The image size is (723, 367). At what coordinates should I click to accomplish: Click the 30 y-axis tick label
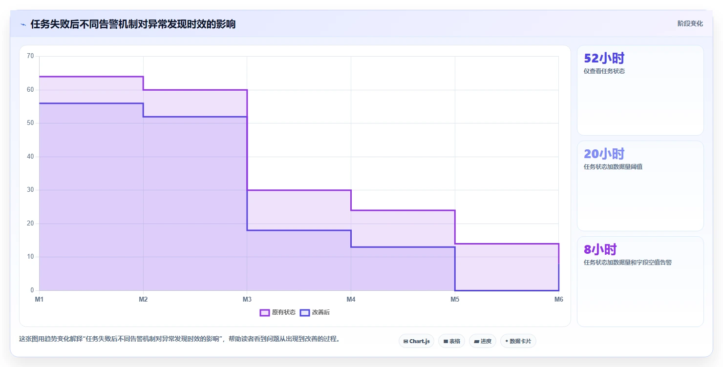[30, 190]
